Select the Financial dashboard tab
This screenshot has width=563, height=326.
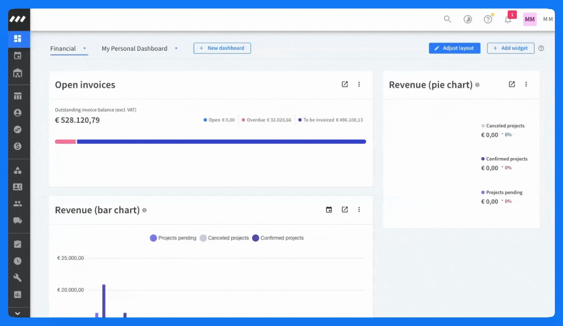coord(63,48)
